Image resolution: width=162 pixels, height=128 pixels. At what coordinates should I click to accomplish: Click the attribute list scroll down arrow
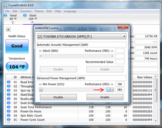click(x=156, y=121)
